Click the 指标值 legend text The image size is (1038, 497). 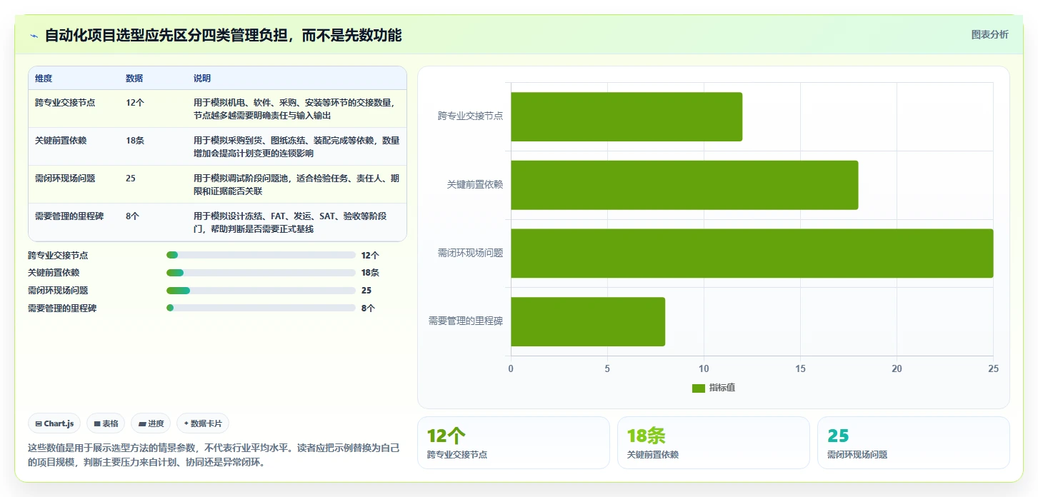(x=722, y=388)
